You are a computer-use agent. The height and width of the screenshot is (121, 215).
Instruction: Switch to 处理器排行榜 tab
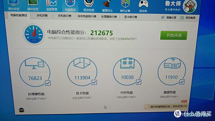pos(109,17)
